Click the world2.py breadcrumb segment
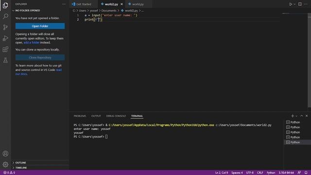The image size is (311, 175). (129, 11)
